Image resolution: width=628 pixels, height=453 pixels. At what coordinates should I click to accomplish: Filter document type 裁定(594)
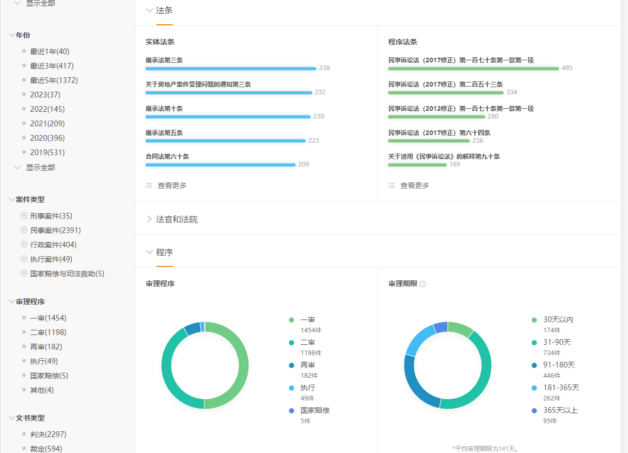pos(46,449)
